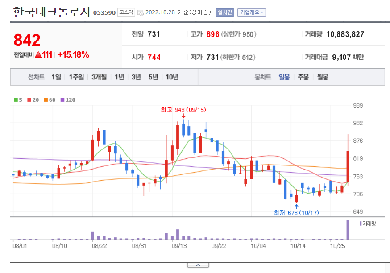Click the +15.18% change percentage
Viewport: 390px width, 273px height.
(73, 55)
